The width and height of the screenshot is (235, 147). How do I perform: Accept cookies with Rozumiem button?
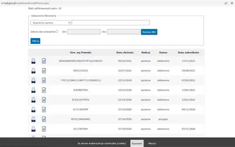(x=137, y=144)
